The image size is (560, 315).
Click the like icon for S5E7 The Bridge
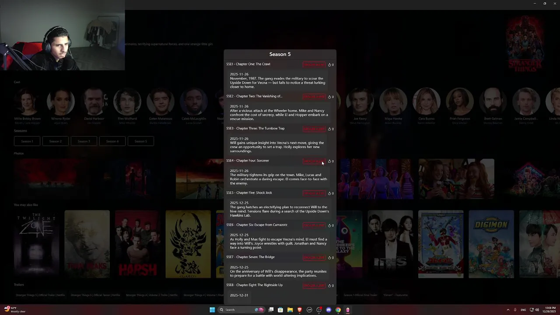[329, 258]
